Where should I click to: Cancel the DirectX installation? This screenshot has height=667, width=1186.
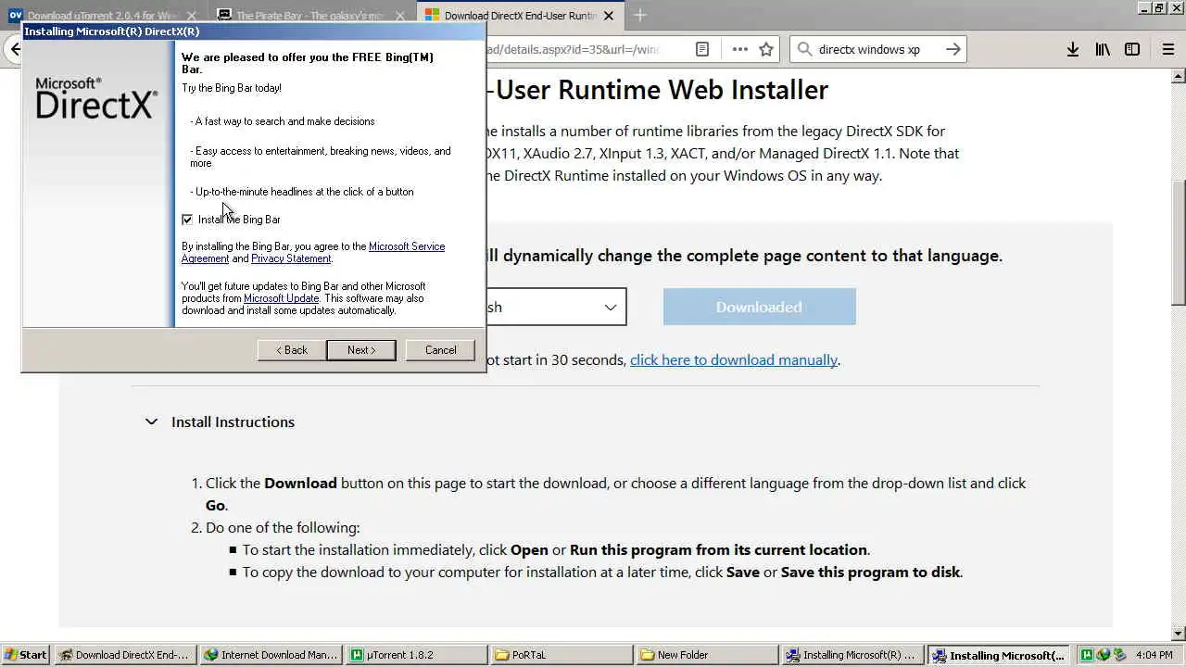[440, 350]
